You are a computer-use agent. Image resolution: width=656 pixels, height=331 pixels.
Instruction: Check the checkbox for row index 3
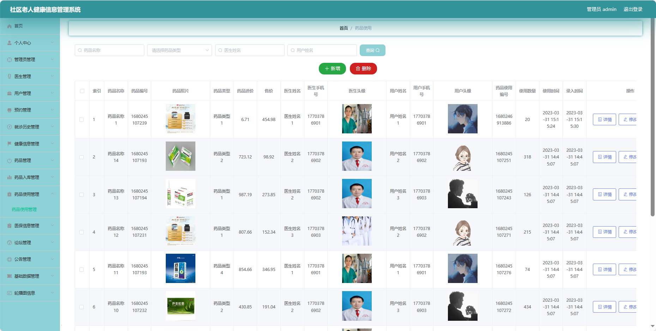(81, 194)
